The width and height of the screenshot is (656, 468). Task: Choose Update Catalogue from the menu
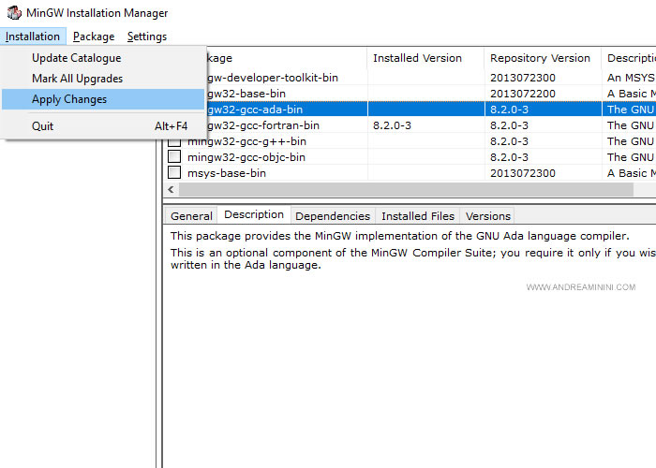(77, 58)
